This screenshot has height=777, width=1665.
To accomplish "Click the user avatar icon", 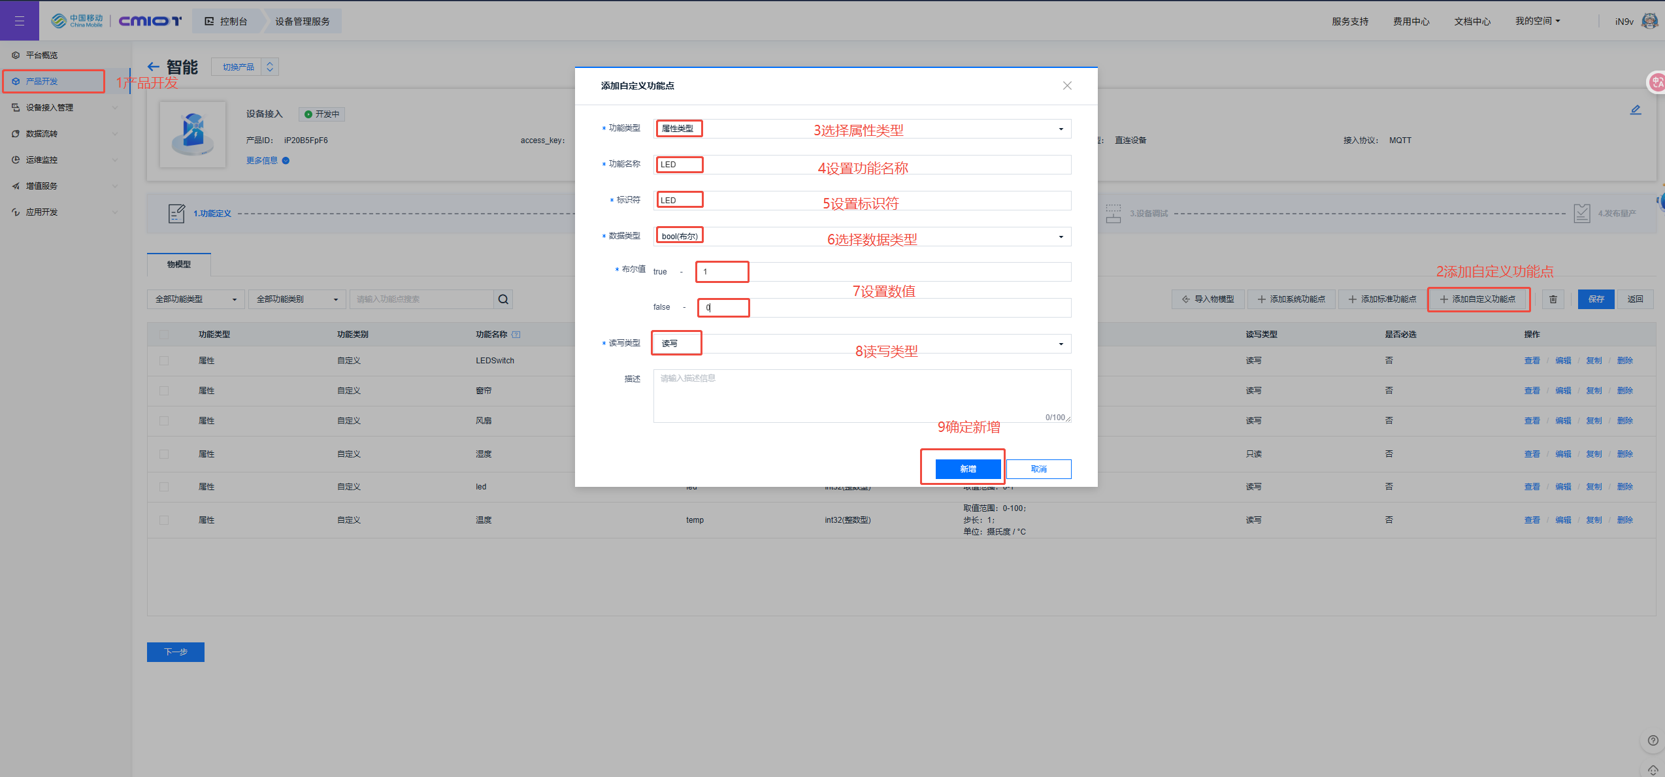I will tap(1649, 21).
